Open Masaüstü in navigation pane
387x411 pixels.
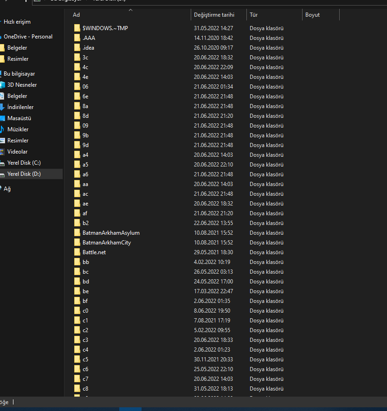click(x=19, y=118)
